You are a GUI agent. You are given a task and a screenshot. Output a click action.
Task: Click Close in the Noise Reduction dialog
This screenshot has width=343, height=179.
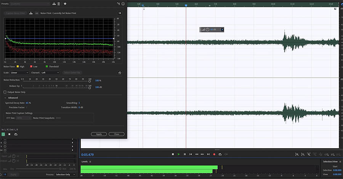coord(116,134)
